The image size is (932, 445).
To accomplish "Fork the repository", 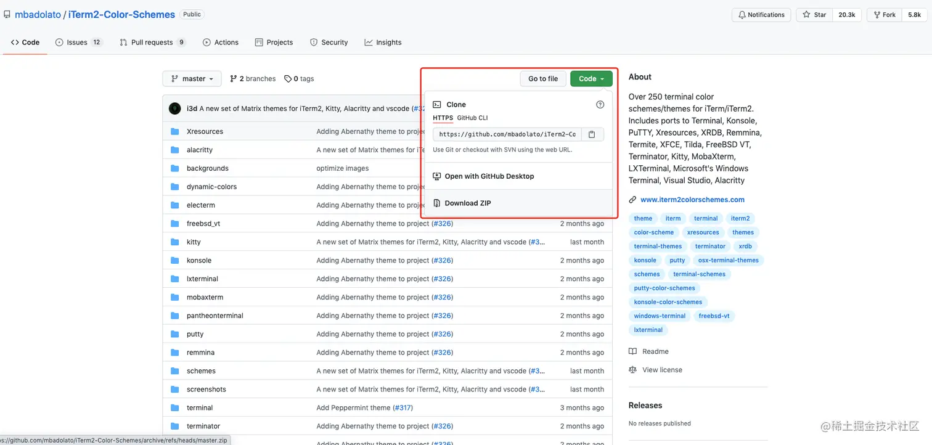I will 883,15.
